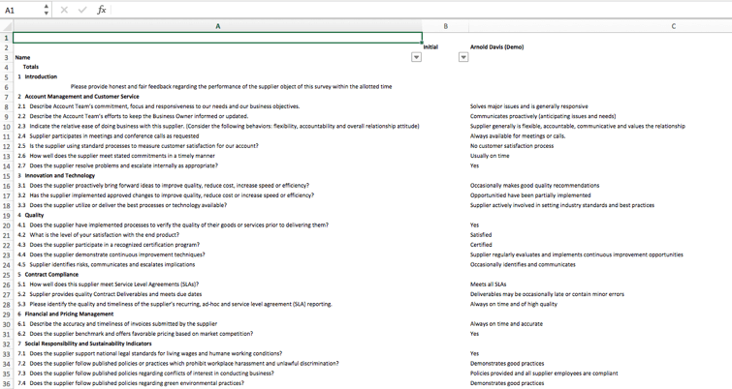732x389 pixels.
Task: Click answer 'No customer satisfaction process'
Action: click(x=512, y=146)
